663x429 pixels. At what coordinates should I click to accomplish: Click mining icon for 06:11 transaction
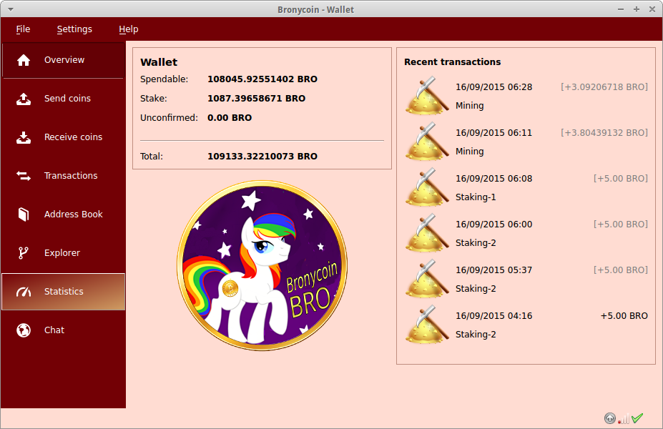click(x=427, y=141)
